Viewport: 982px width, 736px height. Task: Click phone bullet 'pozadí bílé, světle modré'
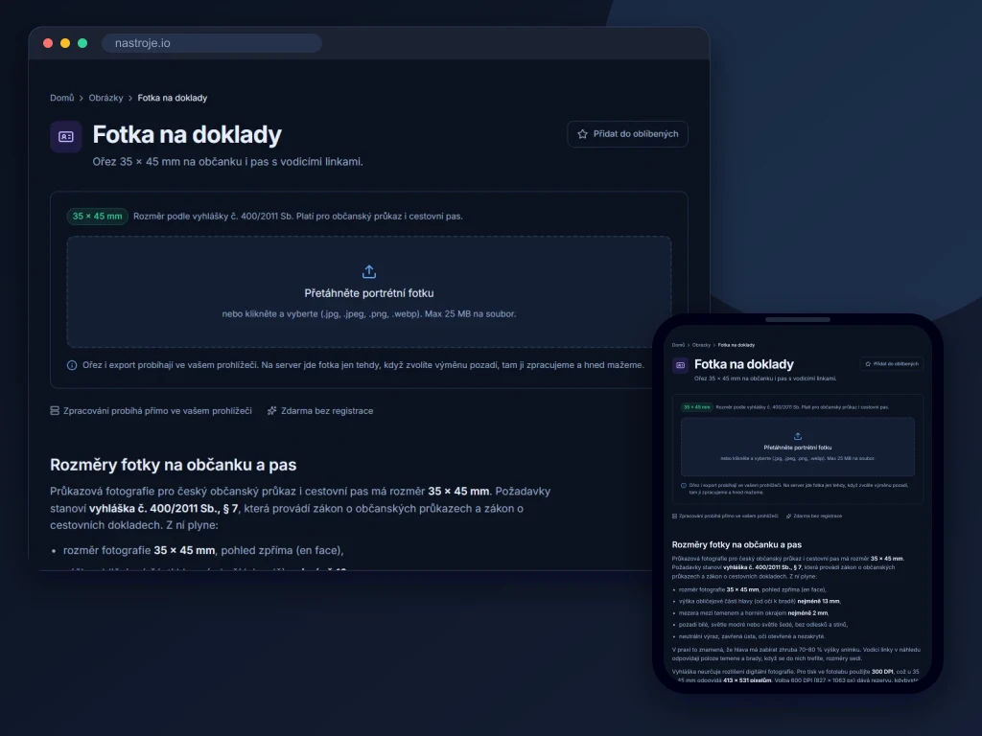click(x=762, y=624)
